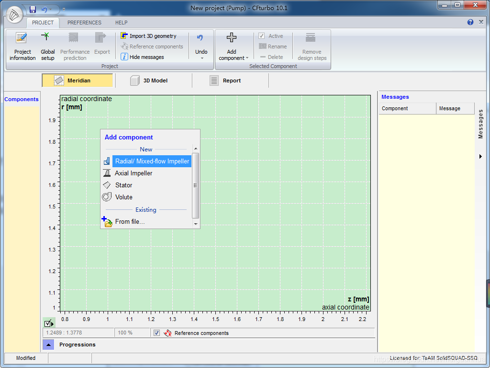Click the Reference components icon below diagram
490x368 pixels.
(x=168, y=333)
